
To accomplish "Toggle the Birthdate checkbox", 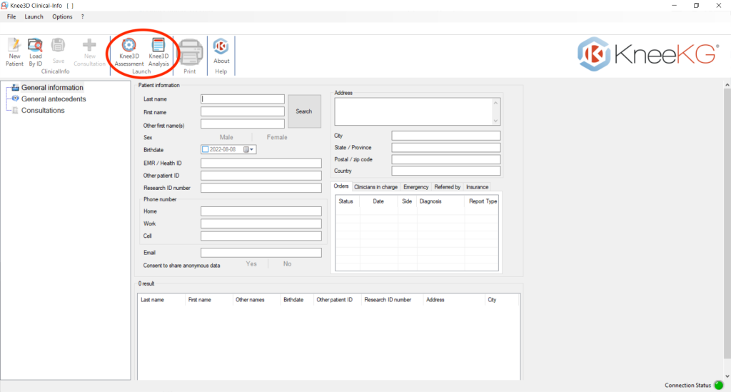I will pos(205,150).
